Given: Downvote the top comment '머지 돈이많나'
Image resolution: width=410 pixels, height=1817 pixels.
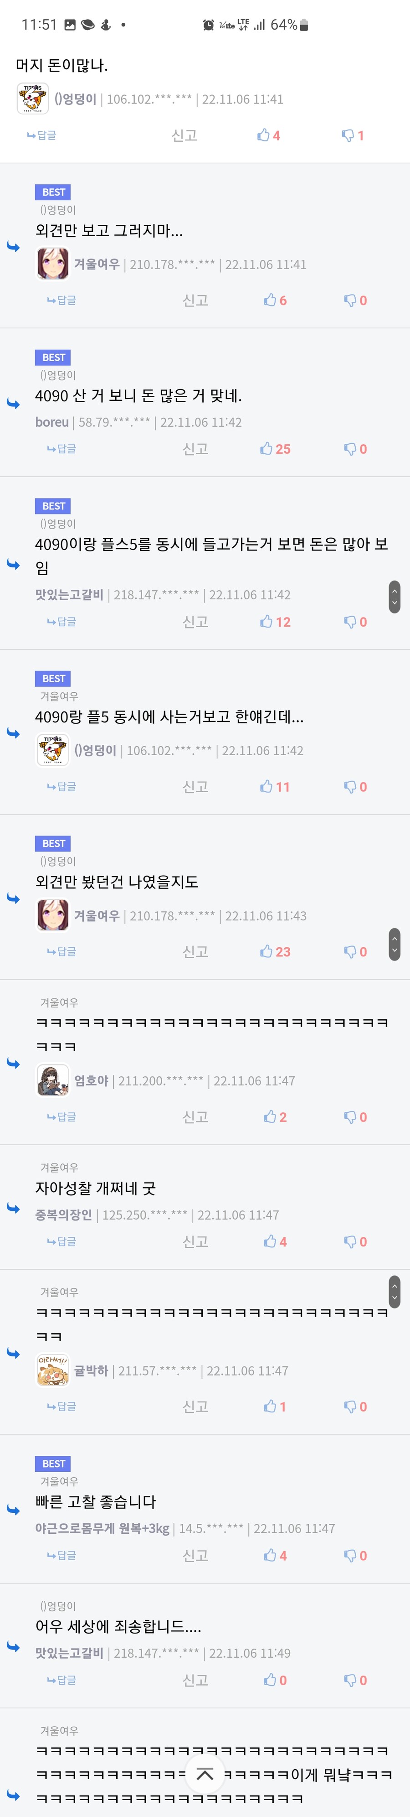Looking at the screenshot, I should [x=353, y=135].
